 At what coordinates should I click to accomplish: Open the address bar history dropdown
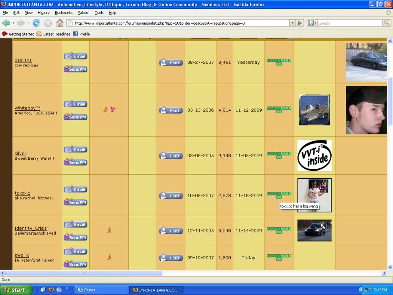point(292,23)
